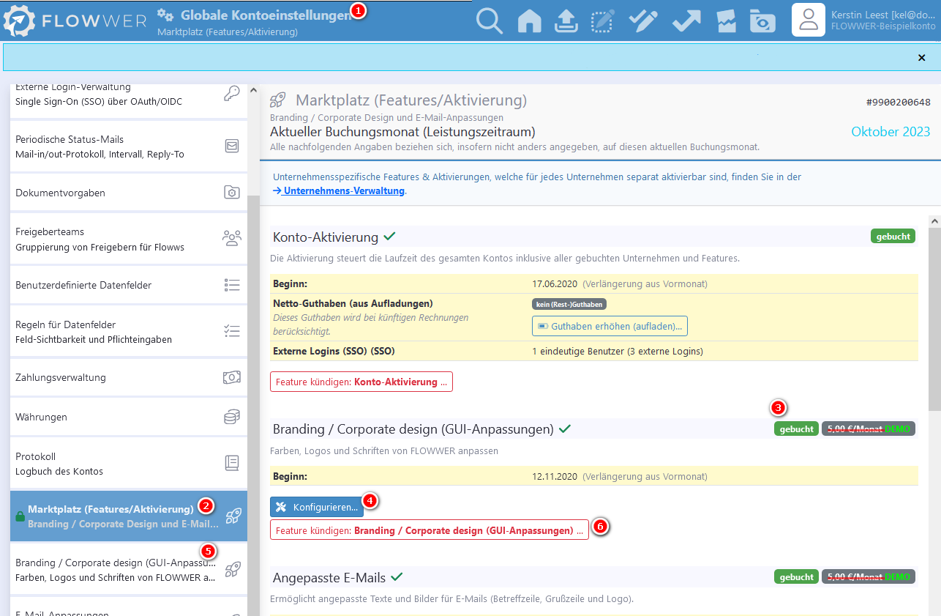Click the list icon of Benutzerdefinierte Datenfelder
The width and height of the screenshot is (941, 616).
[232, 285]
